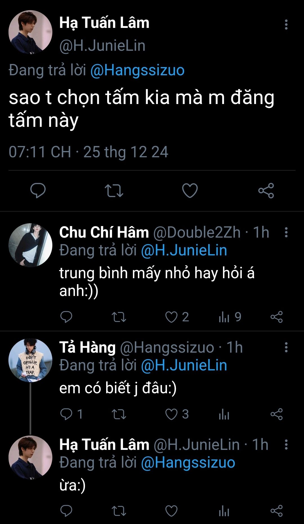Image resolution: width=304 pixels, height=524 pixels.
Task: Open the @Hangssizuo mention link in main tweet
Action: tap(137, 70)
